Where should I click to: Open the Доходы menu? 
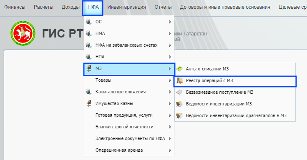point(70,7)
